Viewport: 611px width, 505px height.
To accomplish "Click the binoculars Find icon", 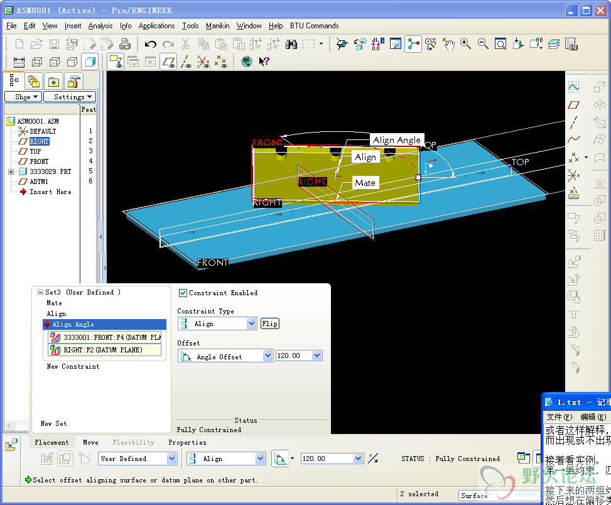I will click(x=291, y=44).
